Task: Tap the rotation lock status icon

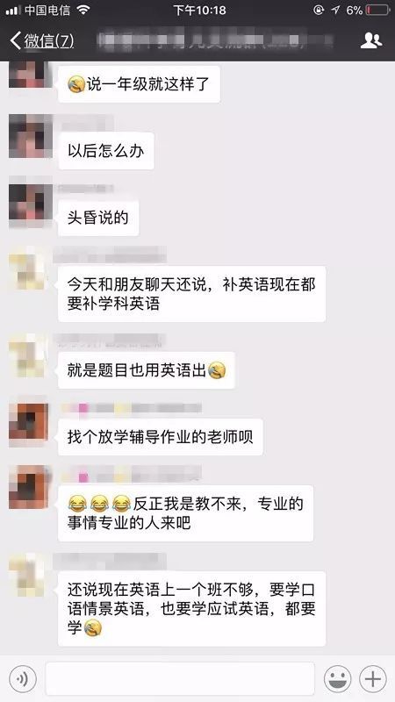Action: 319,10
